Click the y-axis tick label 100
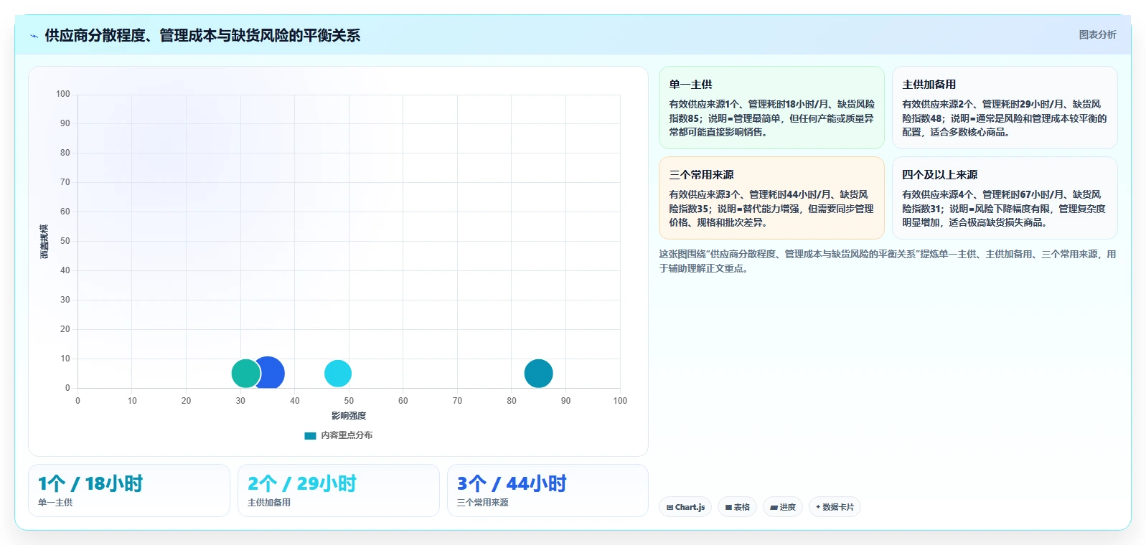The width and height of the screenshot is (1146, 545). click(63, 94)
